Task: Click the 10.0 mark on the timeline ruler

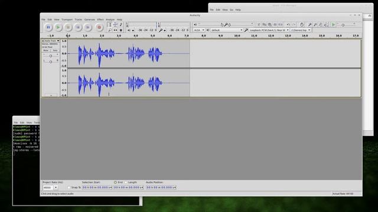Action: [x=237, y=35]
